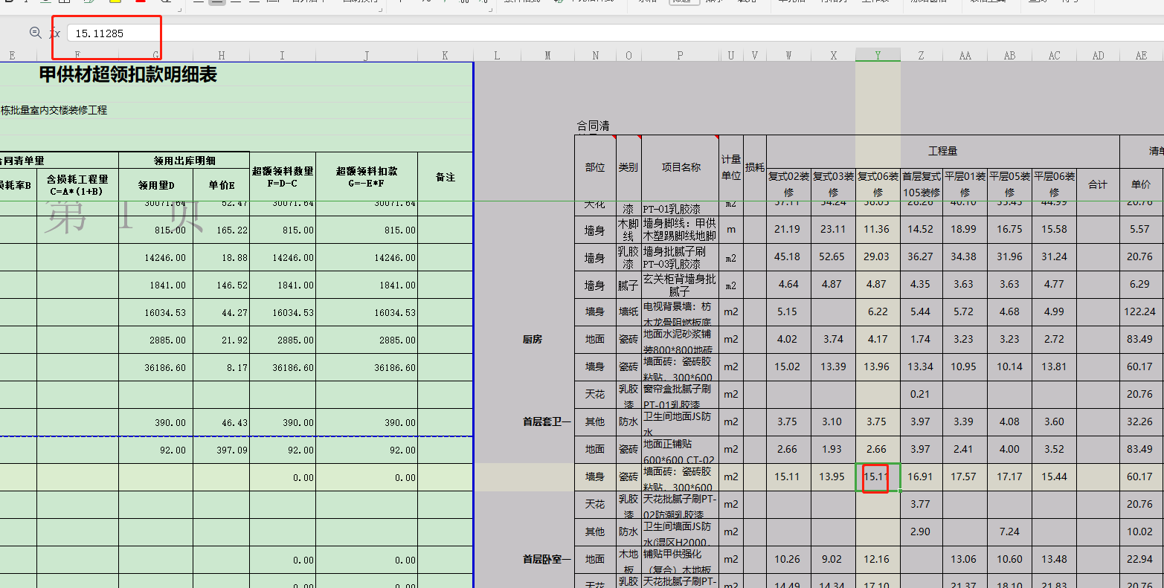Click the 领用出库明细 header cell

tap(184, 161)
